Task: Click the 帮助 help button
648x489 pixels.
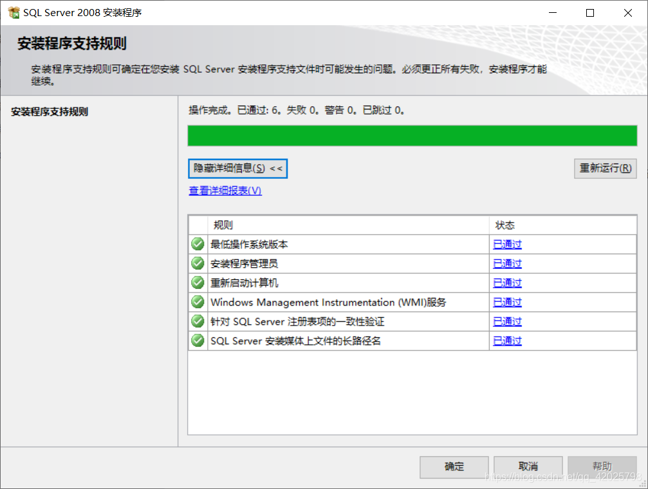Action: click(602, 467)
